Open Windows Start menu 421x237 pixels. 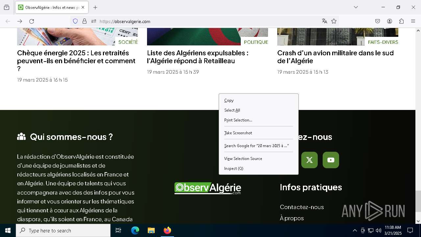click(8, 230)
